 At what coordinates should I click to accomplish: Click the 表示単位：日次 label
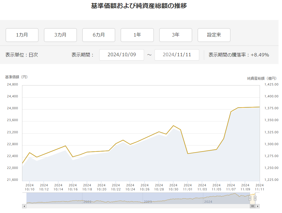(x=21, y=55)
